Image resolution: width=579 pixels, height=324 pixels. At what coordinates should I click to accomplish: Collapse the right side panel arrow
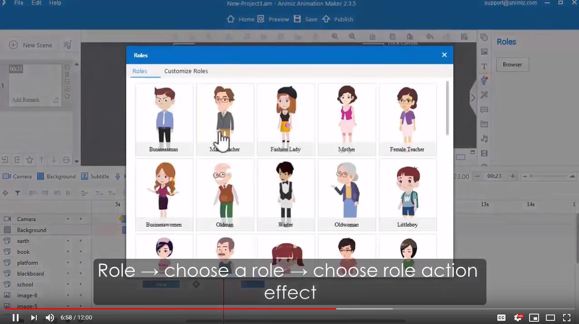(473, 97)
